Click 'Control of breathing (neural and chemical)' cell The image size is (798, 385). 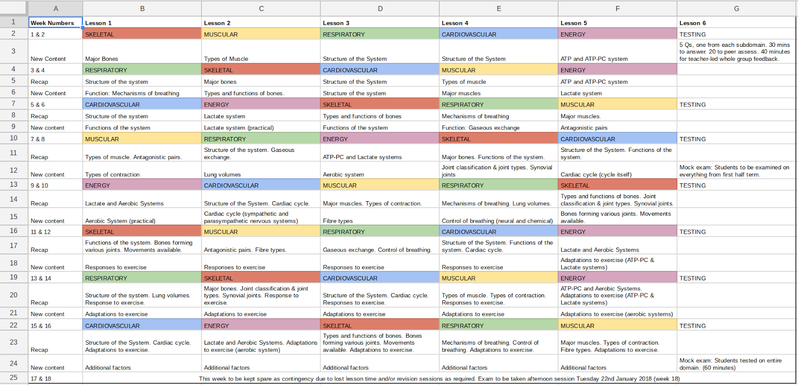pos(499,217)
